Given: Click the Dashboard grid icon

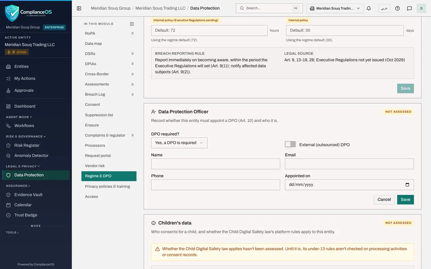Looking at the screenshot, I should point(8,106).
